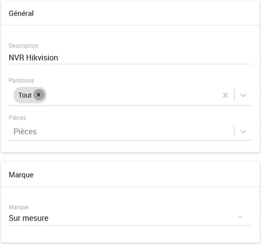This screenshot has height=245, width=263.
Task: Click the Marque select field middle area
Action: pyautogui.click(x=130, y=218)
